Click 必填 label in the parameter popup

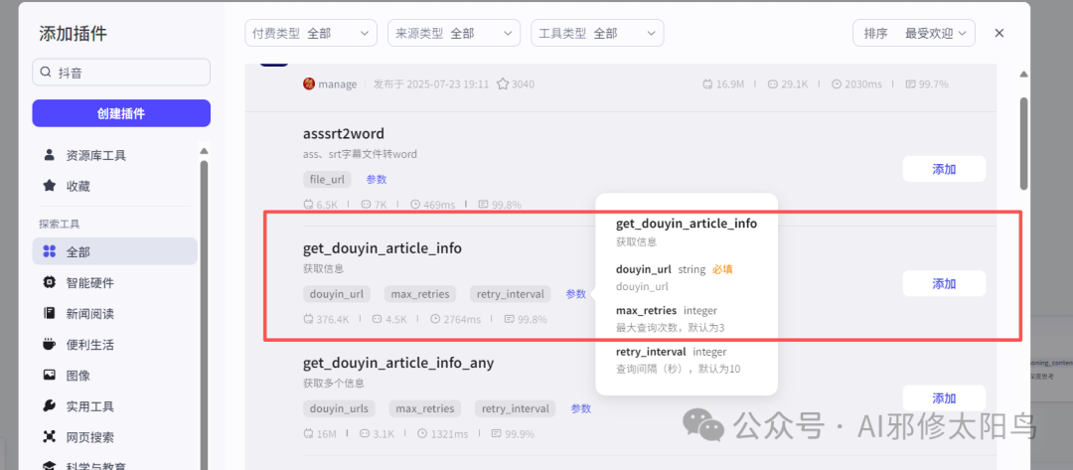click(x=722, y=269)
